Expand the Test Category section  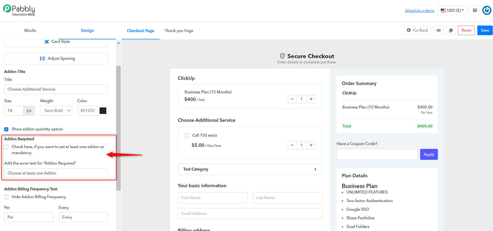pyautogui.click(x=250, y=169)
